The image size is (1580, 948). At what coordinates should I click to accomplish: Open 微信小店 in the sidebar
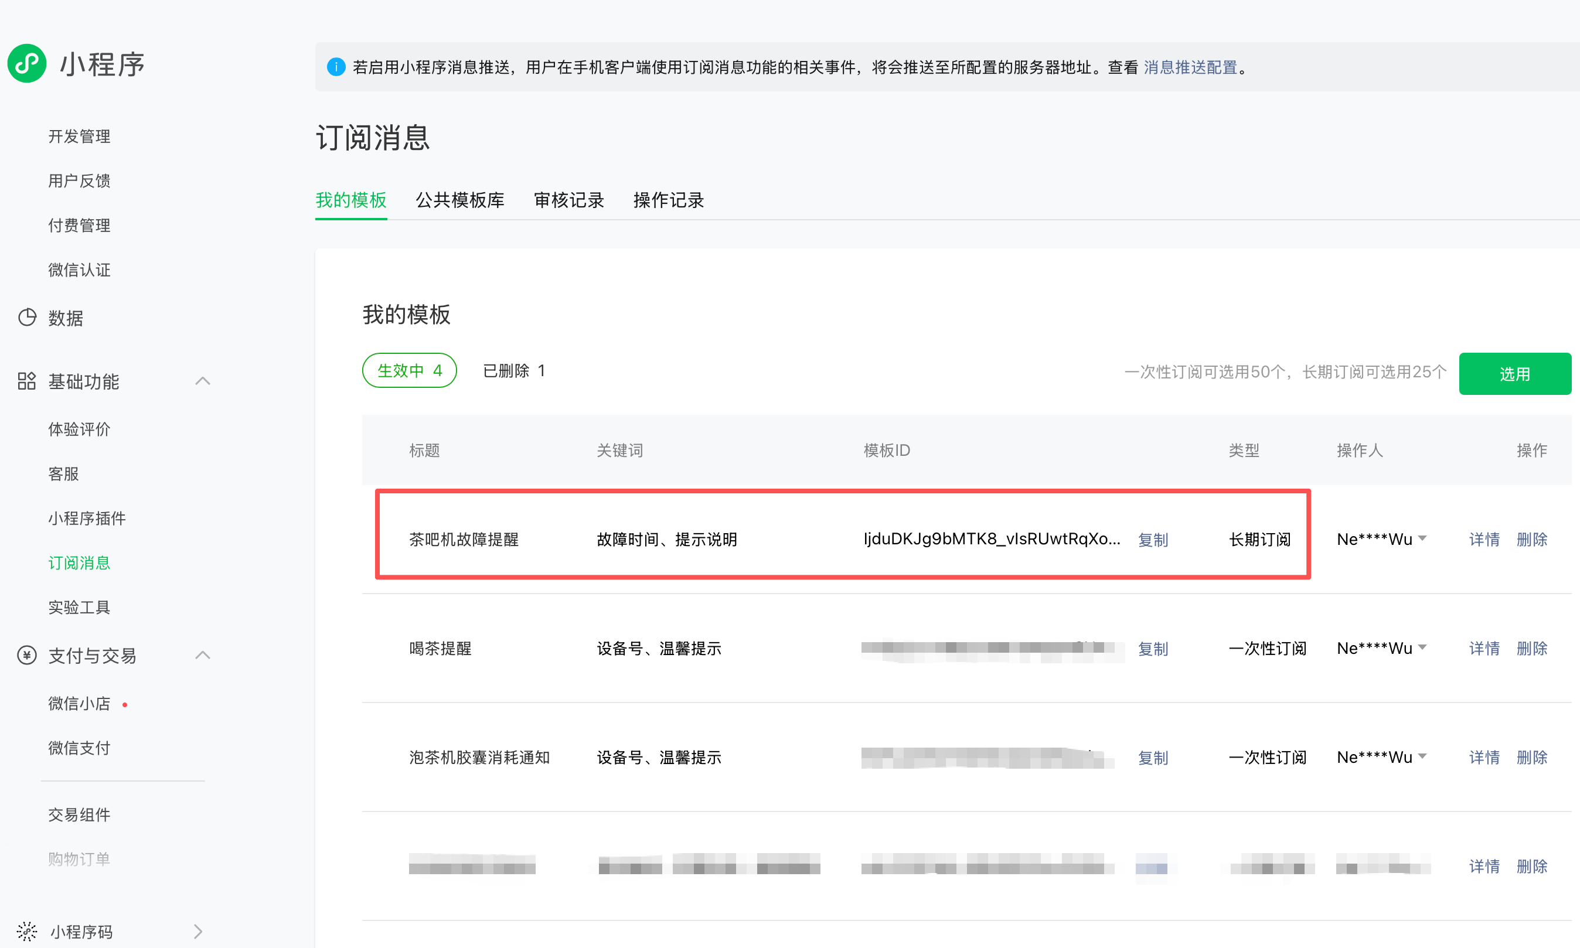[x=79, y=703]
